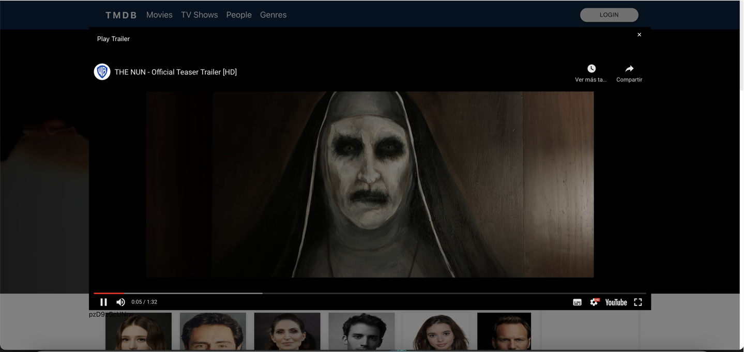Image resolution: width=744 pixels, height=352 pixels.
Task: Click the nun video frame
Action: 370,185
